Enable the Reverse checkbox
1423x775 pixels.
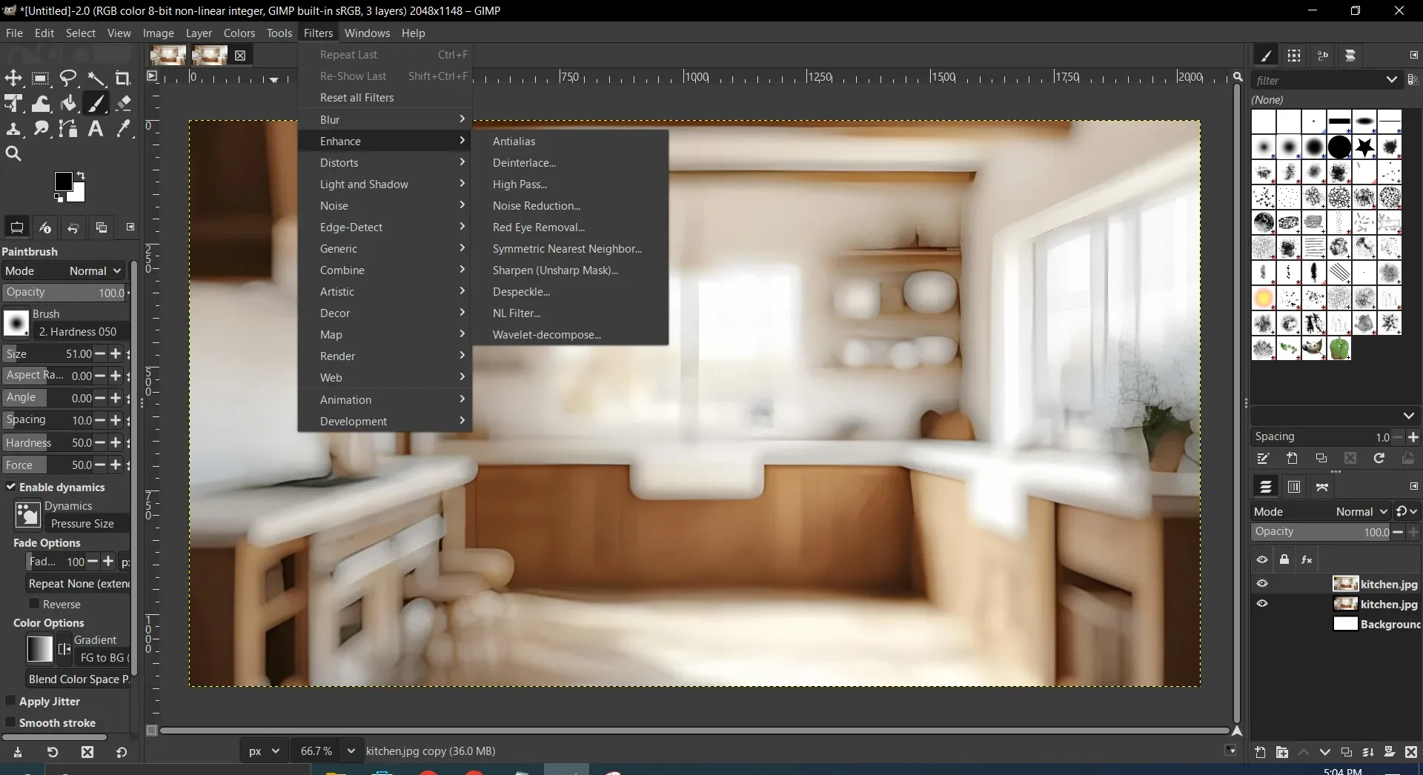point(34,604)
